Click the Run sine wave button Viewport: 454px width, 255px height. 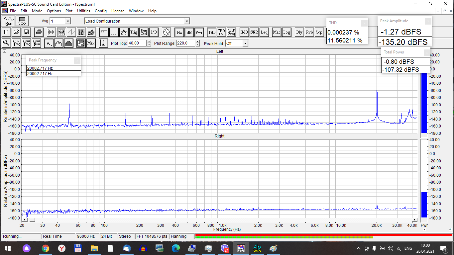coord(9,21)
